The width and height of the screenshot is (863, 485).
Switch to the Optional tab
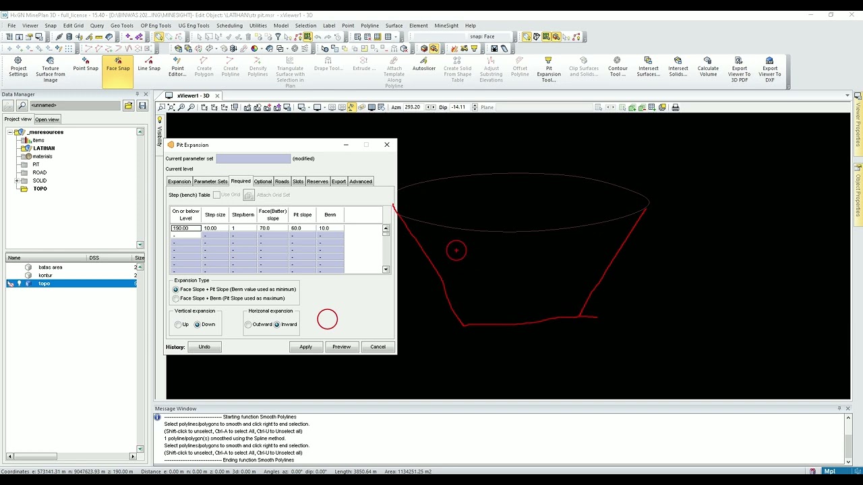coord(262,181)
